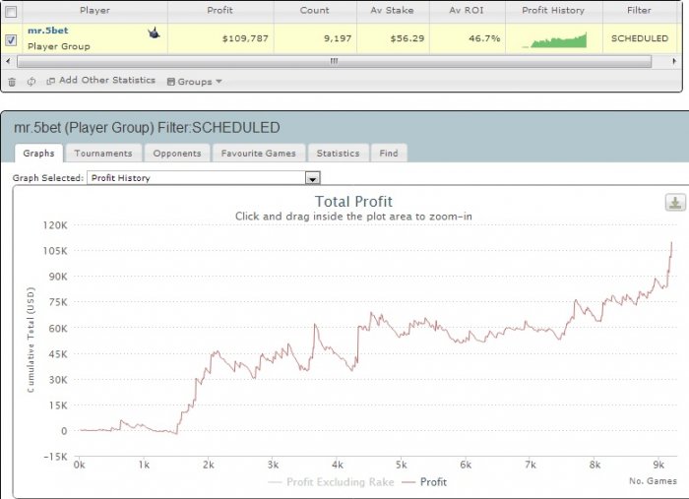Click the horizontal scrollbar thumb

tap(334, 61)
